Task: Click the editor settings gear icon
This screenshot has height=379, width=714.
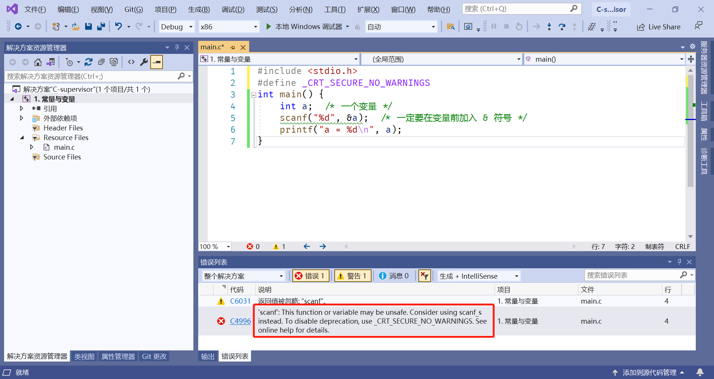Action: 692,46
